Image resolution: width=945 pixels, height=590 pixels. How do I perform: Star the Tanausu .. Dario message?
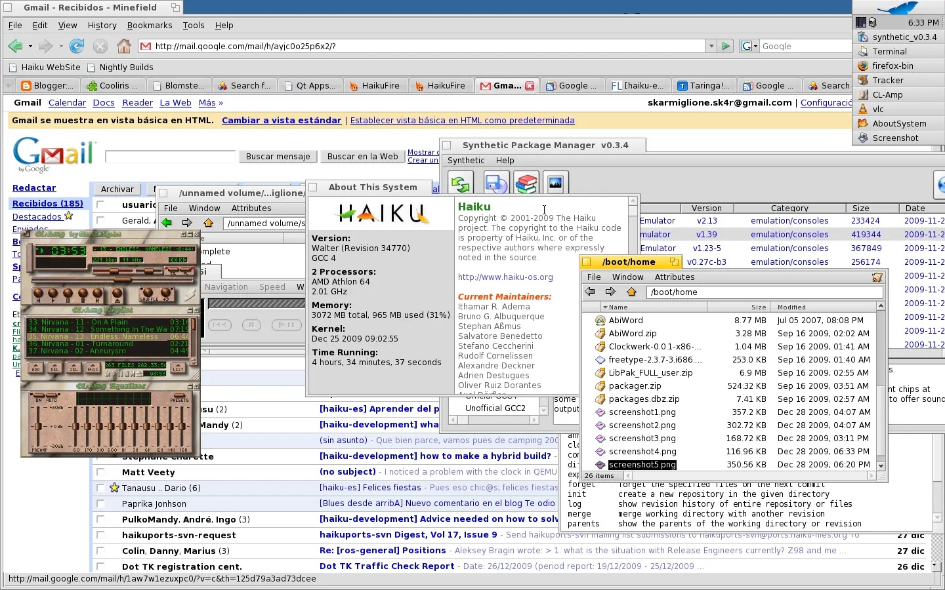(x=114, y=488)
